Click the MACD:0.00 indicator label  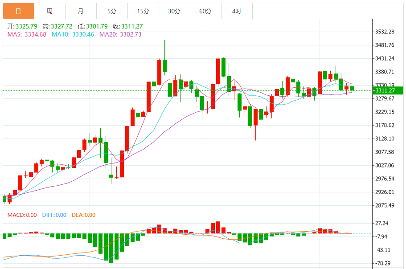coord(22,215)
